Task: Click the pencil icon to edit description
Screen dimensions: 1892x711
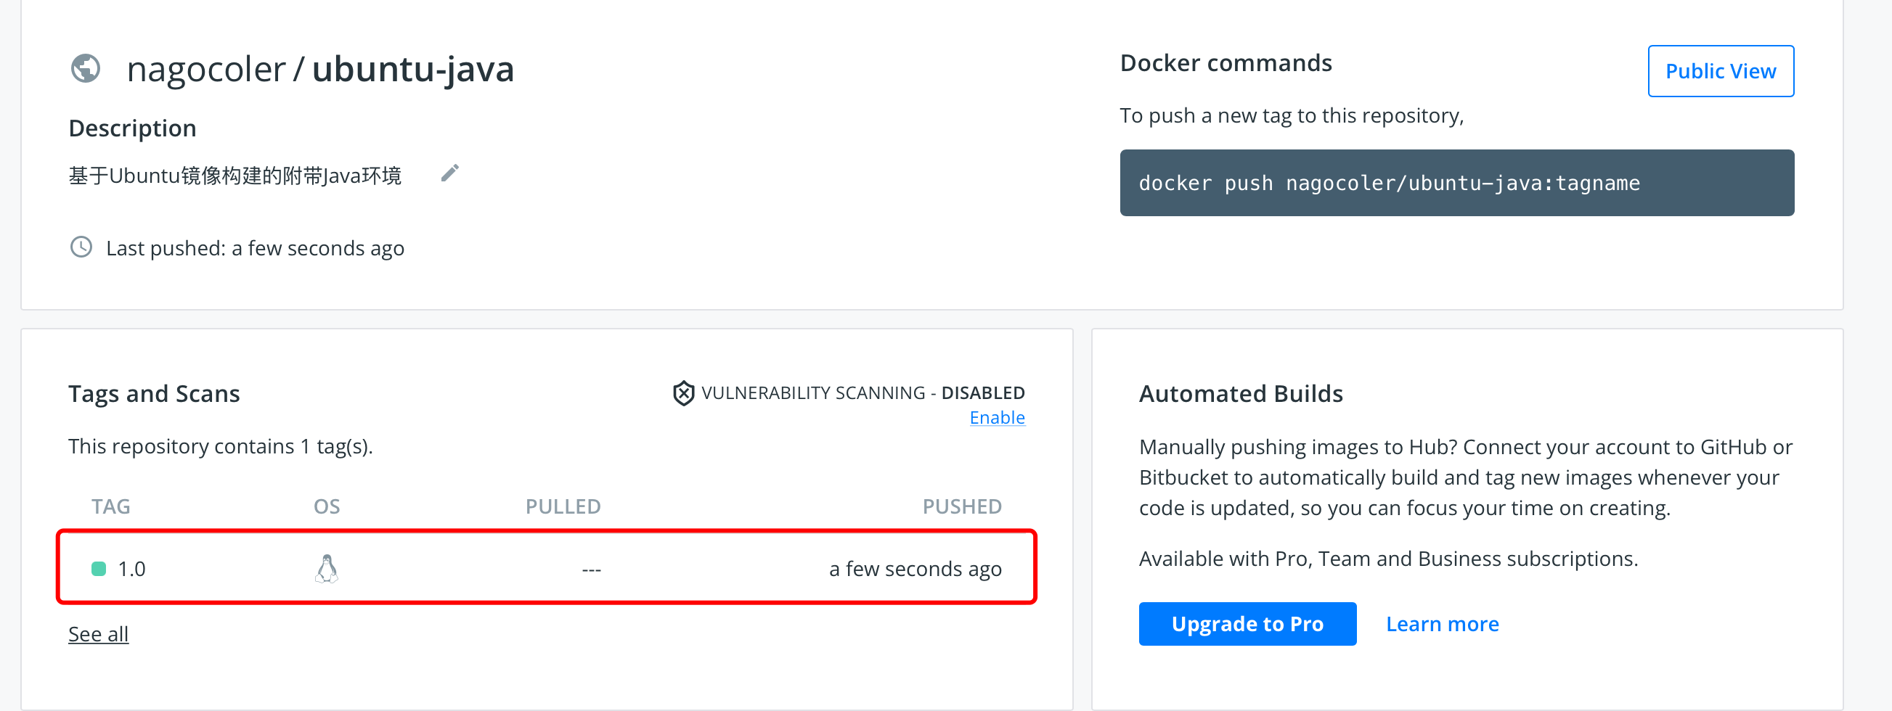Action: (x=449, y=173)
